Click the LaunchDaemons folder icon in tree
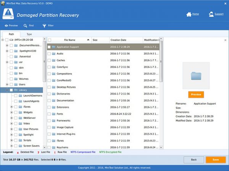 (x=20, y=96)
